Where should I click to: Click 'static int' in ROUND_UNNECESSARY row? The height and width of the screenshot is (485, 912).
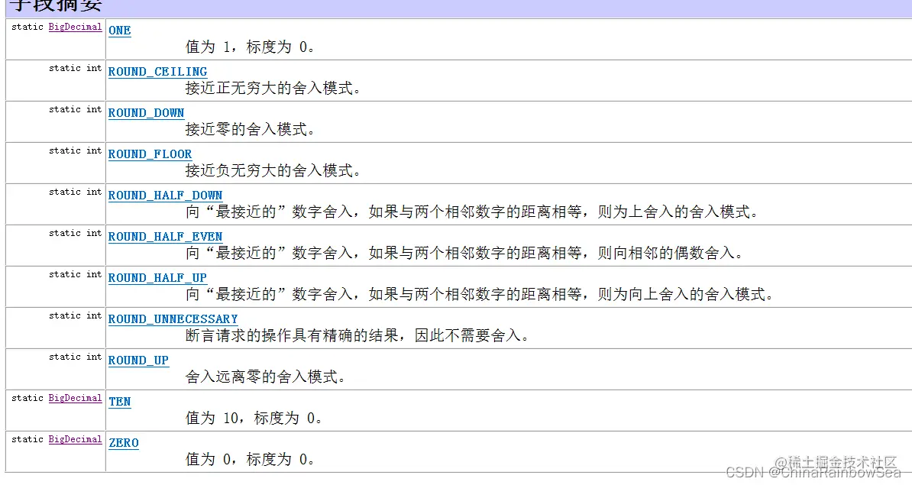pyautogui.click(x=75, y=316)
